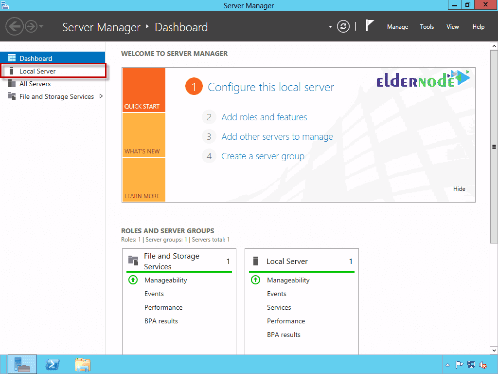The image size is (498, 374).
Task: Open File and Storage Services tile header
Action: click(179, 261)
